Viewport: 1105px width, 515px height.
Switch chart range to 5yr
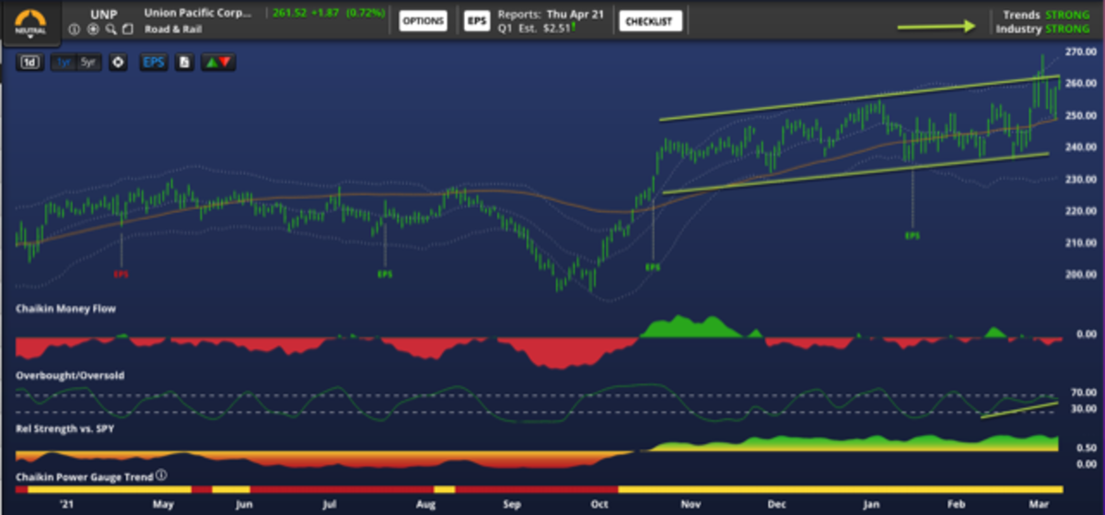click(89, 63)
